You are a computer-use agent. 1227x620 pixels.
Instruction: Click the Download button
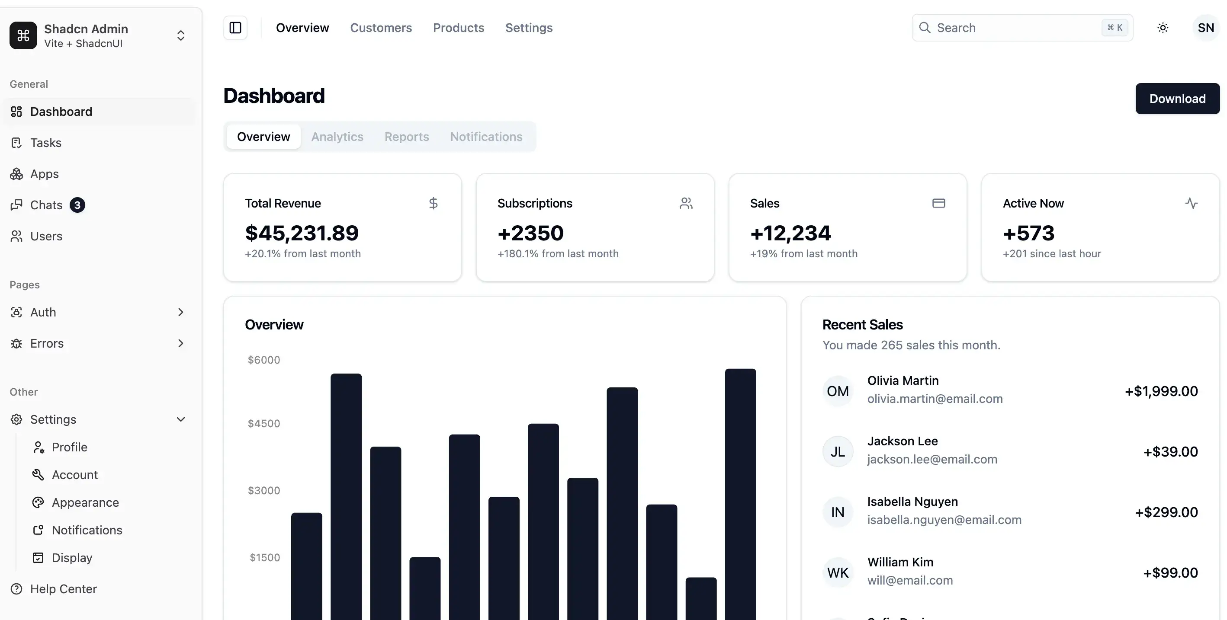[x=1178, y=99]
